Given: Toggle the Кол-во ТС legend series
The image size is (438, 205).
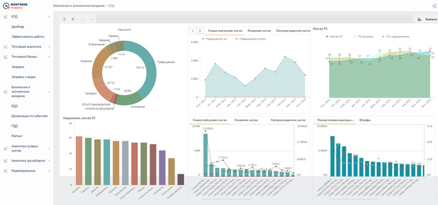Looking at the screenshot, I should click(x=334, y=37).
